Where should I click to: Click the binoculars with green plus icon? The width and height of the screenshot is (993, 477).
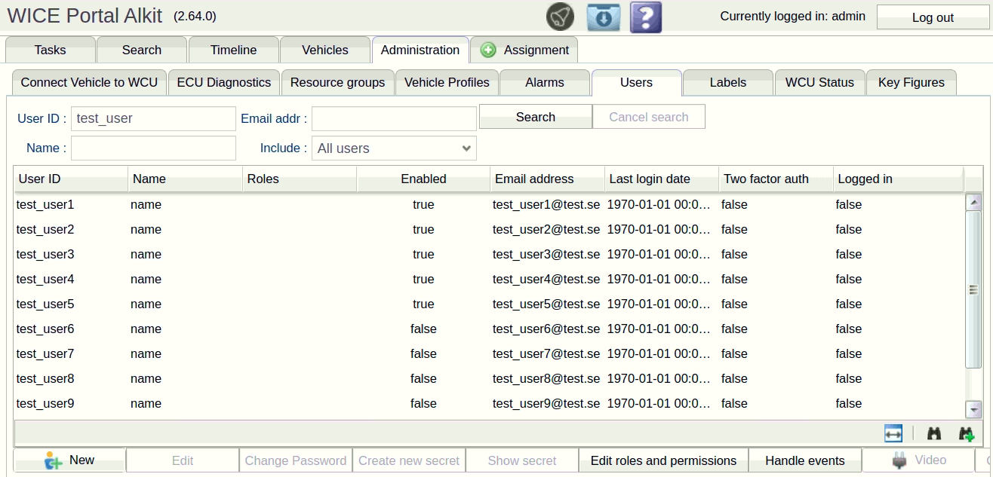966,433
